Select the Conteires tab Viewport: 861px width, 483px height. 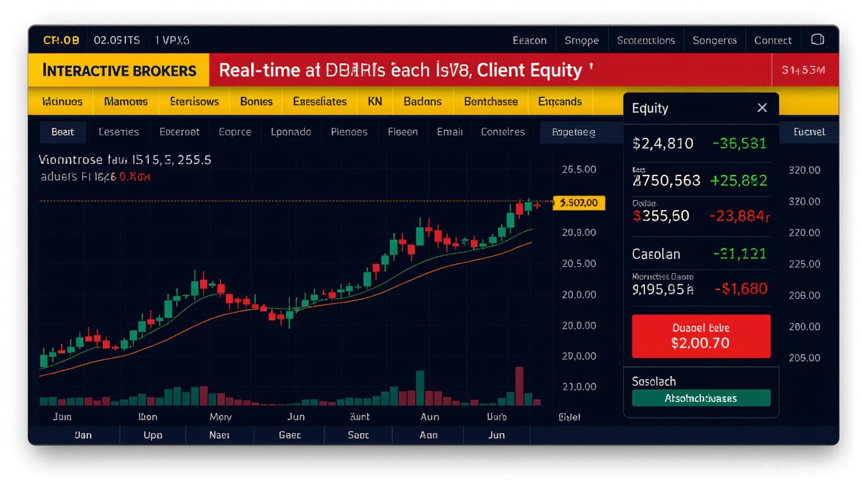(x=502, y=132)
